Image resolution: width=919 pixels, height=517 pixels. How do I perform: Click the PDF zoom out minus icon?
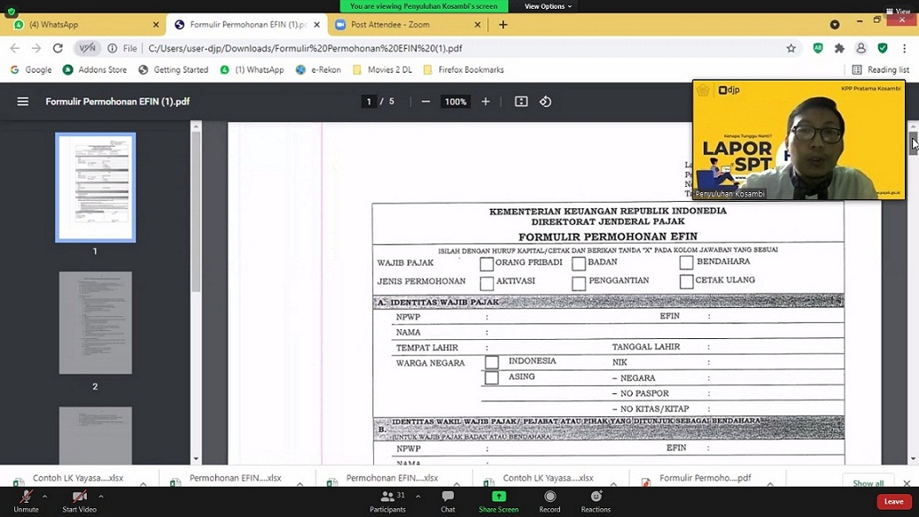425,102
